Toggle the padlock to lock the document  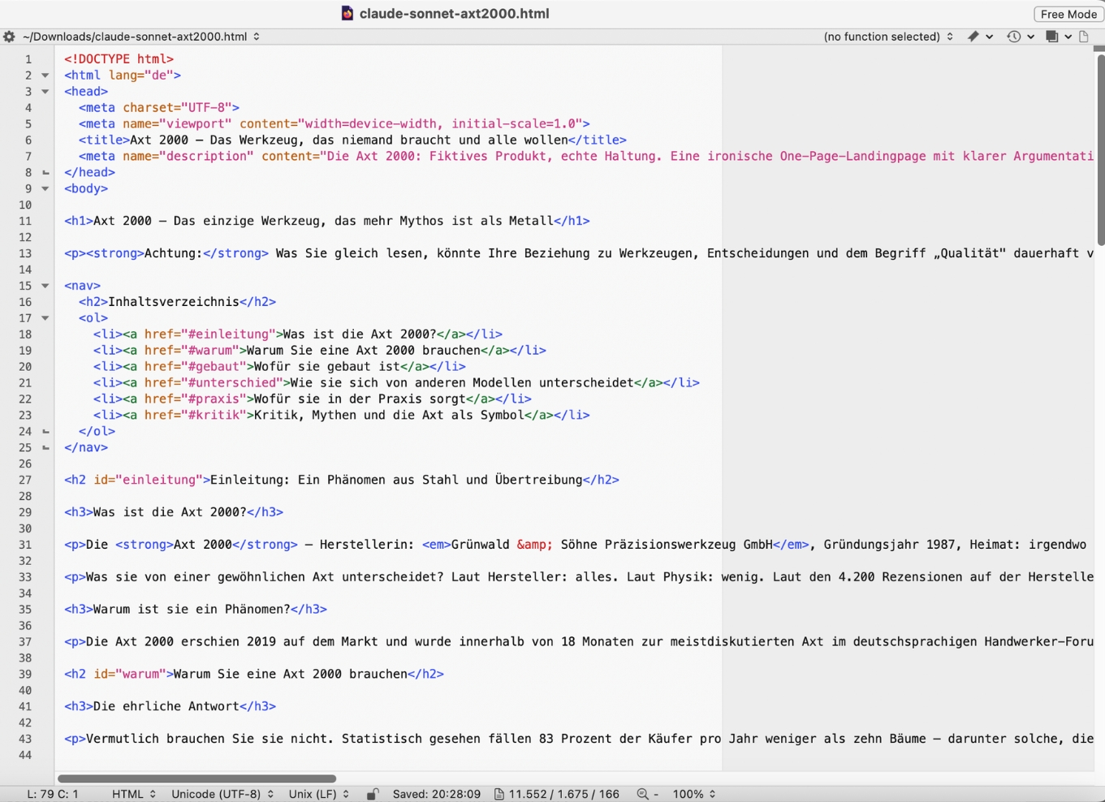(373, 794)
